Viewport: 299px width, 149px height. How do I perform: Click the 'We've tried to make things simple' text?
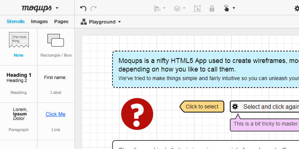209,78
